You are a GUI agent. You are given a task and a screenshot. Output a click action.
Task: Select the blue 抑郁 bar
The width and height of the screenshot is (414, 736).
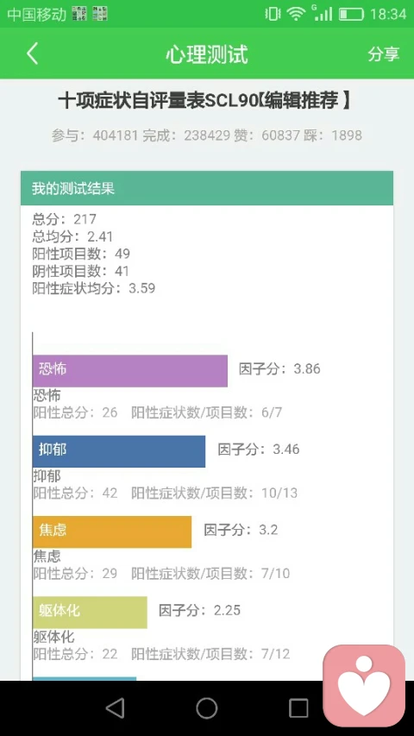click(119, 451)
